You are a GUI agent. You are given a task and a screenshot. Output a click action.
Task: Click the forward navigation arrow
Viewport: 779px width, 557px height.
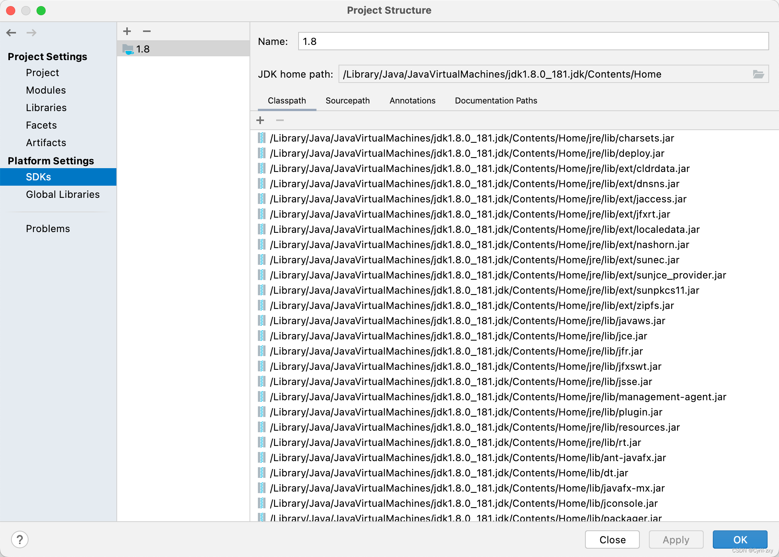pos(32,33)
